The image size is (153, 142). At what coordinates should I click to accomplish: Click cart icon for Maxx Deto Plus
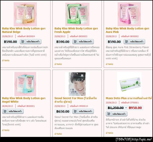[x=109, y=114]
